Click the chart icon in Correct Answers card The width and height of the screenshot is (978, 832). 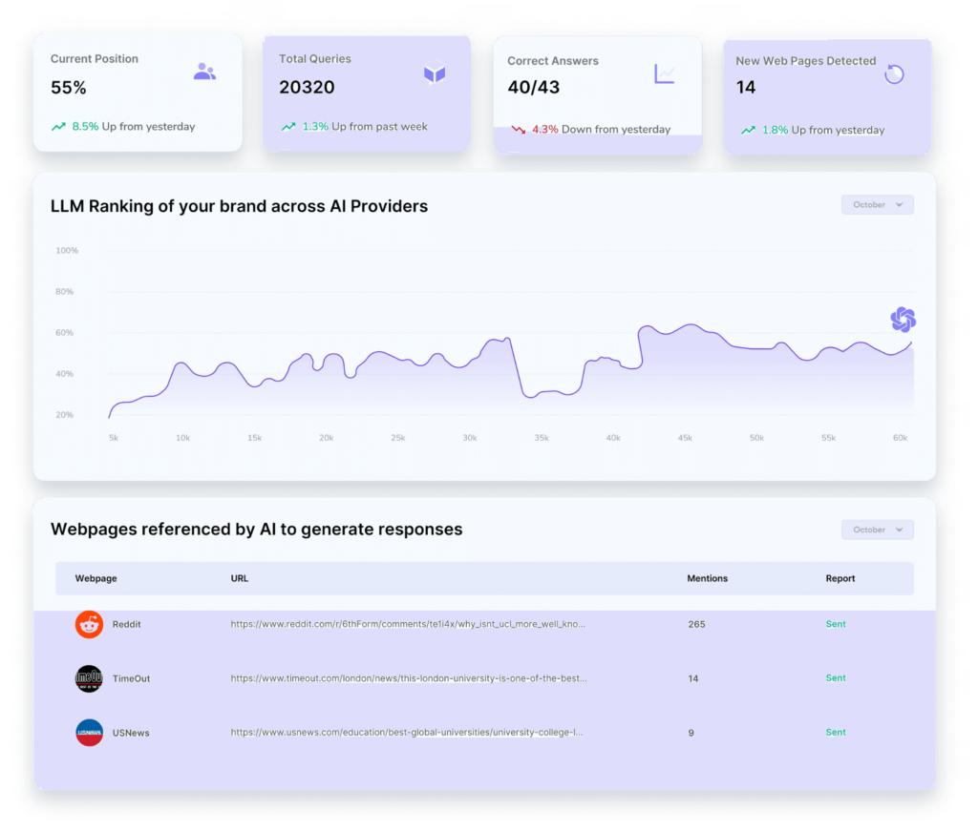tap(664, 73)
